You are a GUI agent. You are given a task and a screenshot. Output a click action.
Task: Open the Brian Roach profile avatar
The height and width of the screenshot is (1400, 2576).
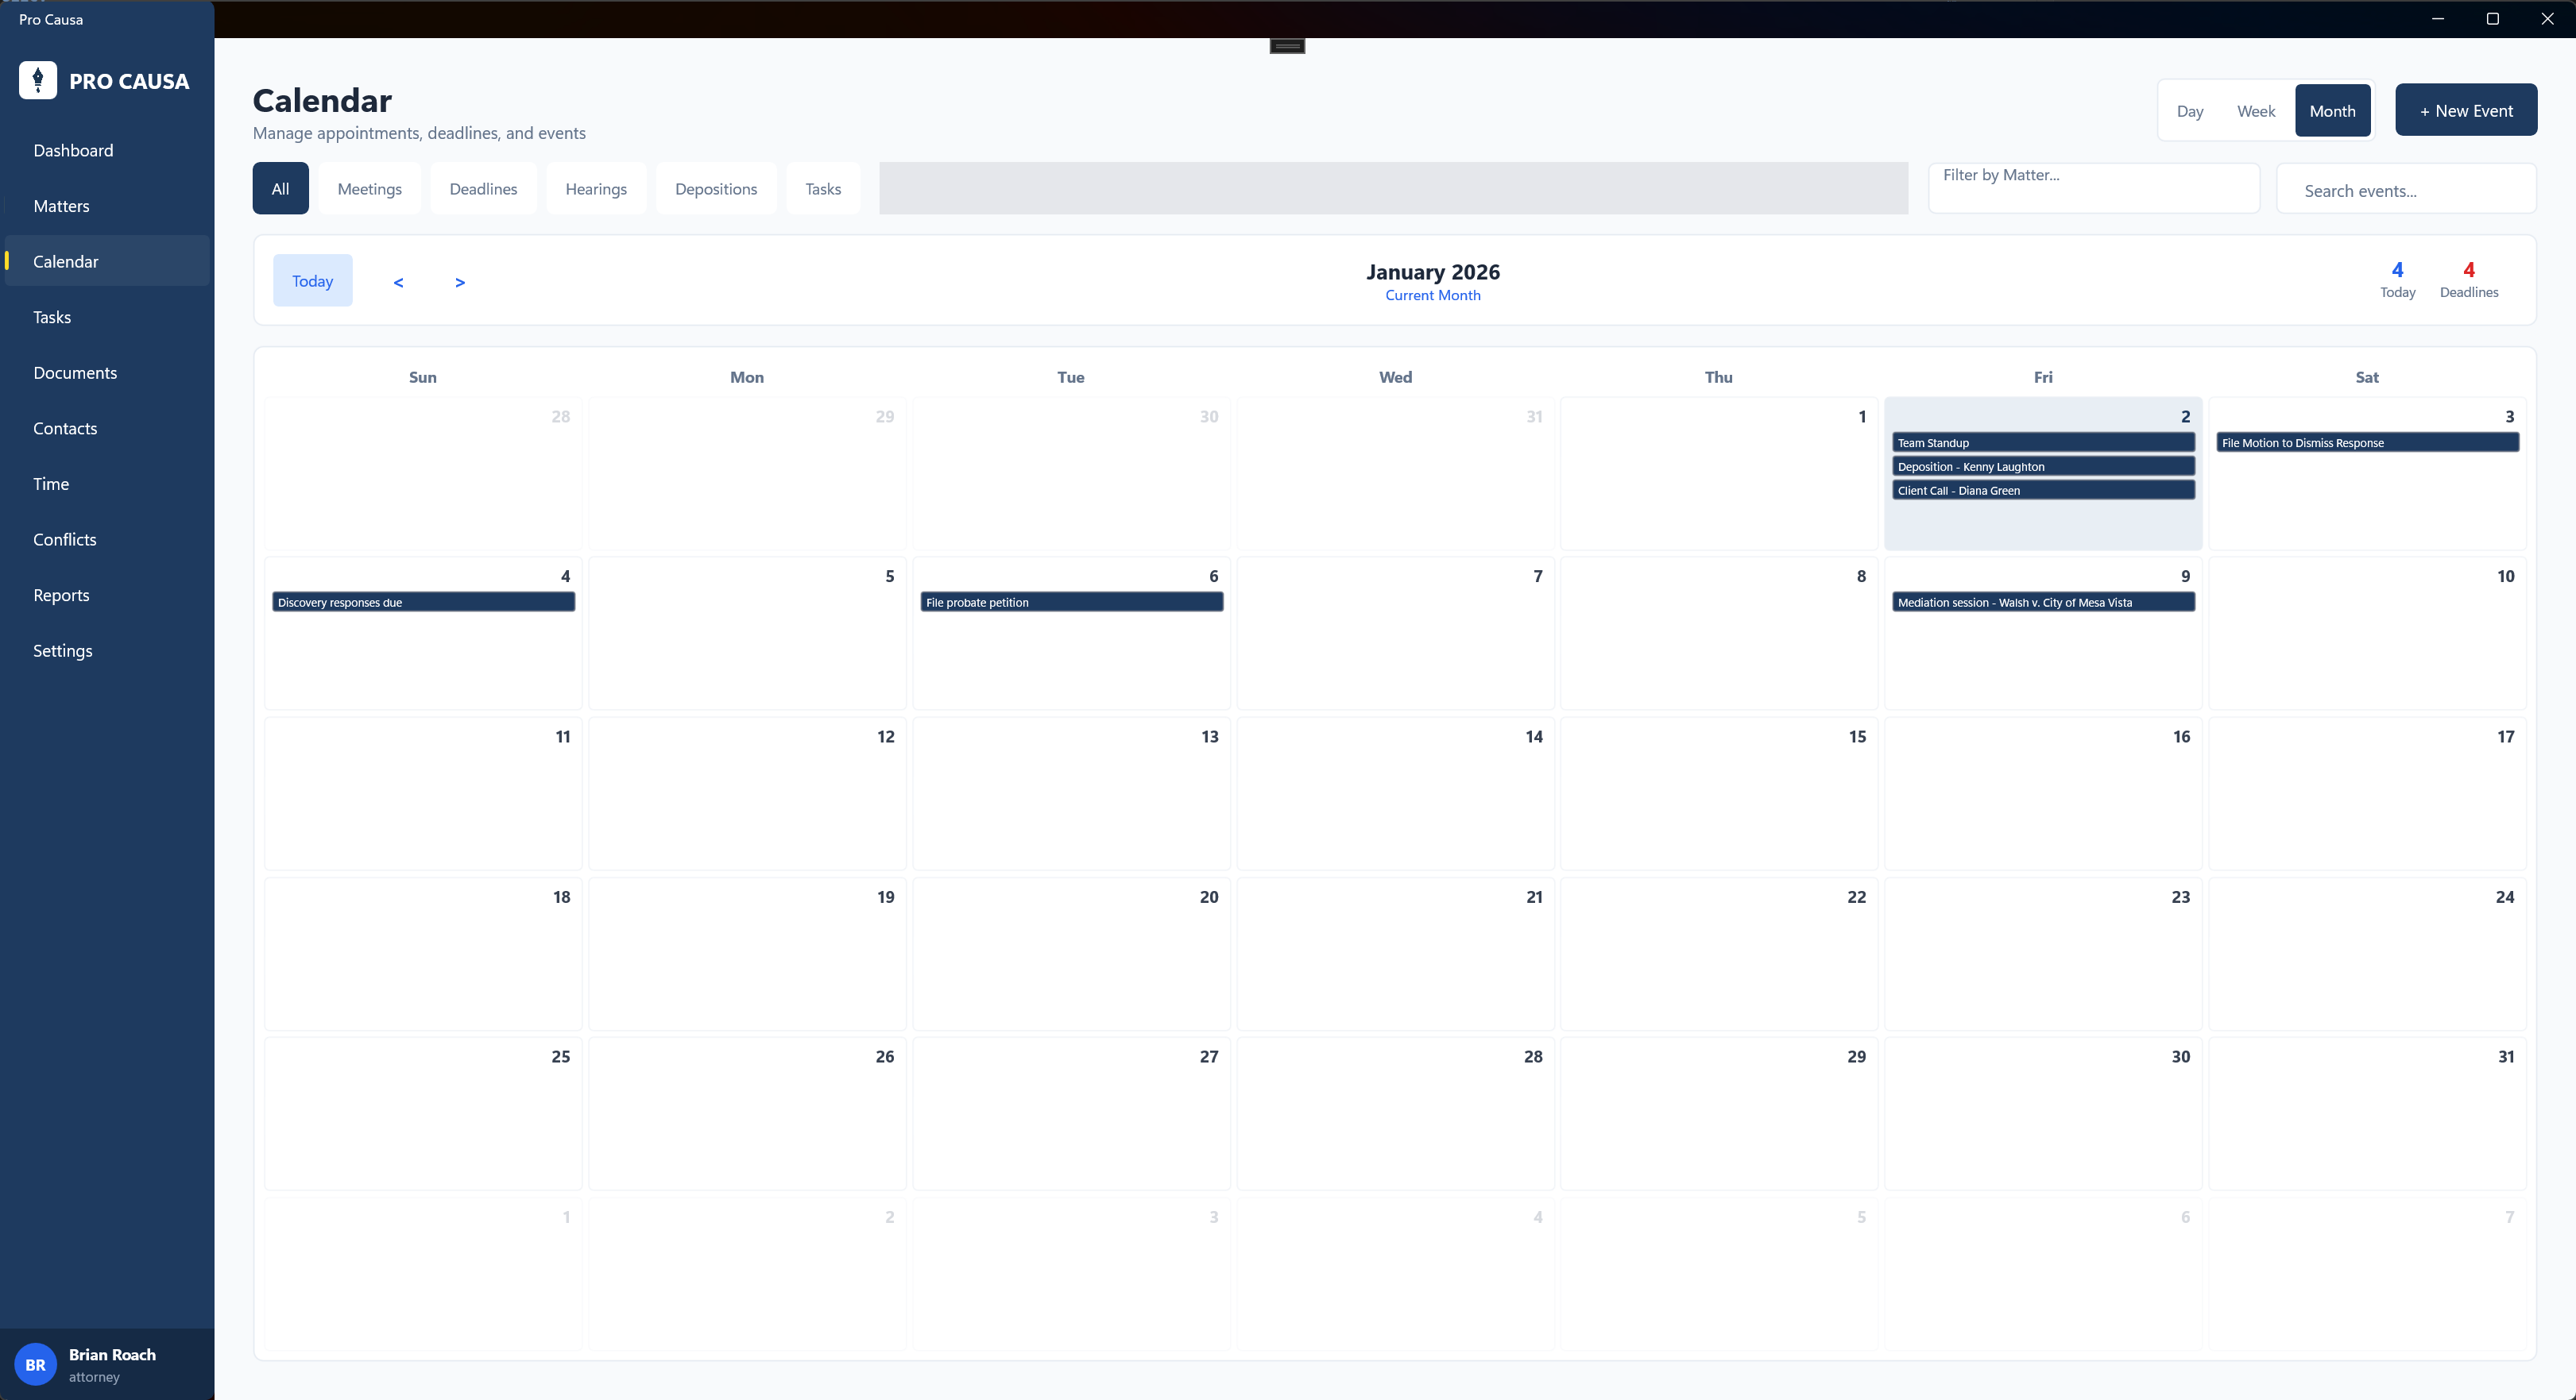35,1364
